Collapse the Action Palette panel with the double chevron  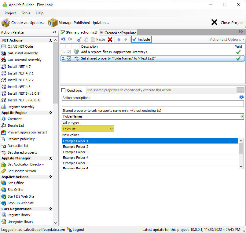54,32
